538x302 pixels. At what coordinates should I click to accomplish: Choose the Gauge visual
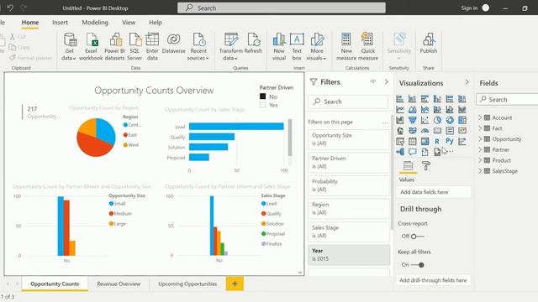(x=425, y=131)
